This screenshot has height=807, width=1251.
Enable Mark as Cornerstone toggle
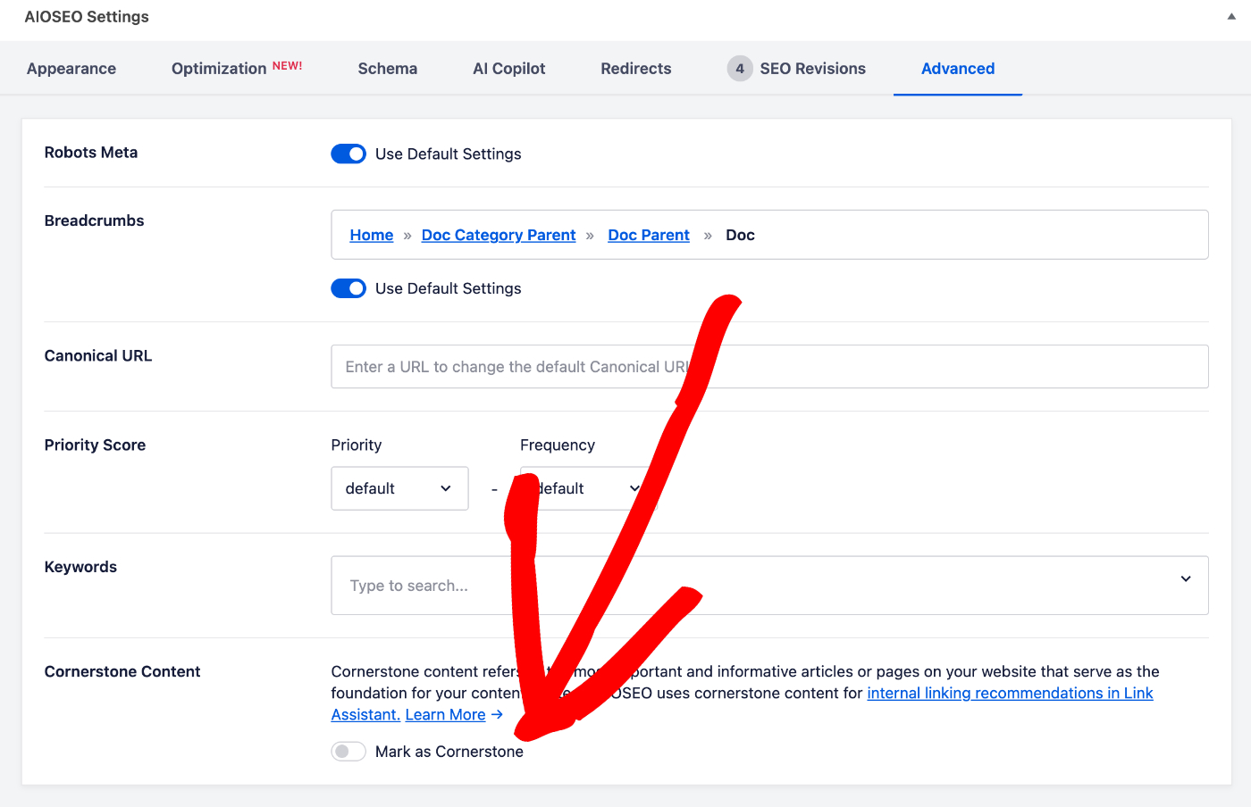click(348, 752)
